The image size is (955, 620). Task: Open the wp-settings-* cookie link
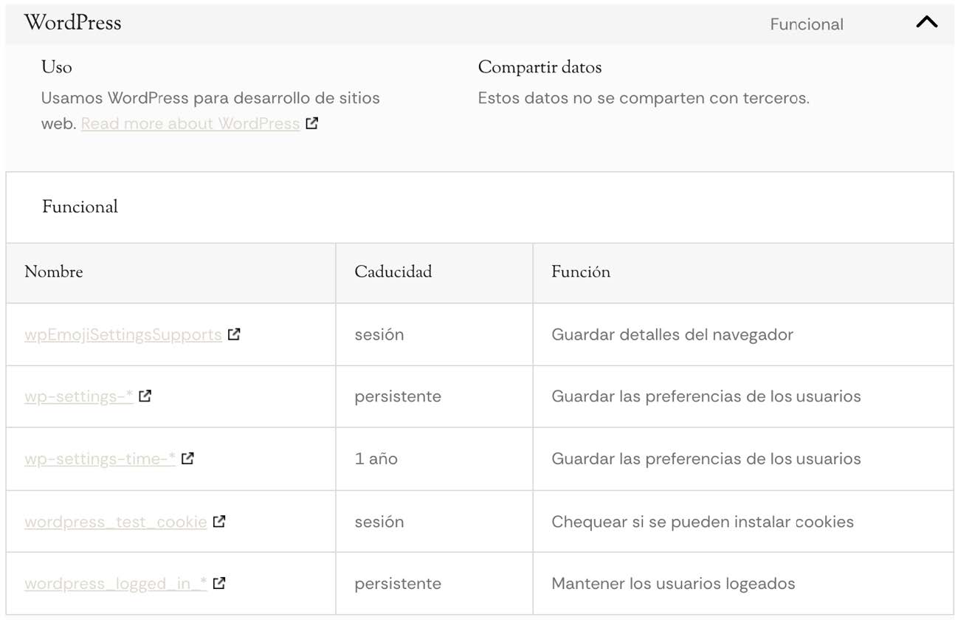coord(78,397)
